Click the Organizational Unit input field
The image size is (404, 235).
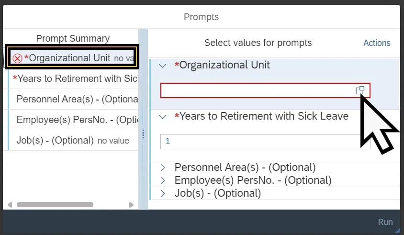(256, 90)
